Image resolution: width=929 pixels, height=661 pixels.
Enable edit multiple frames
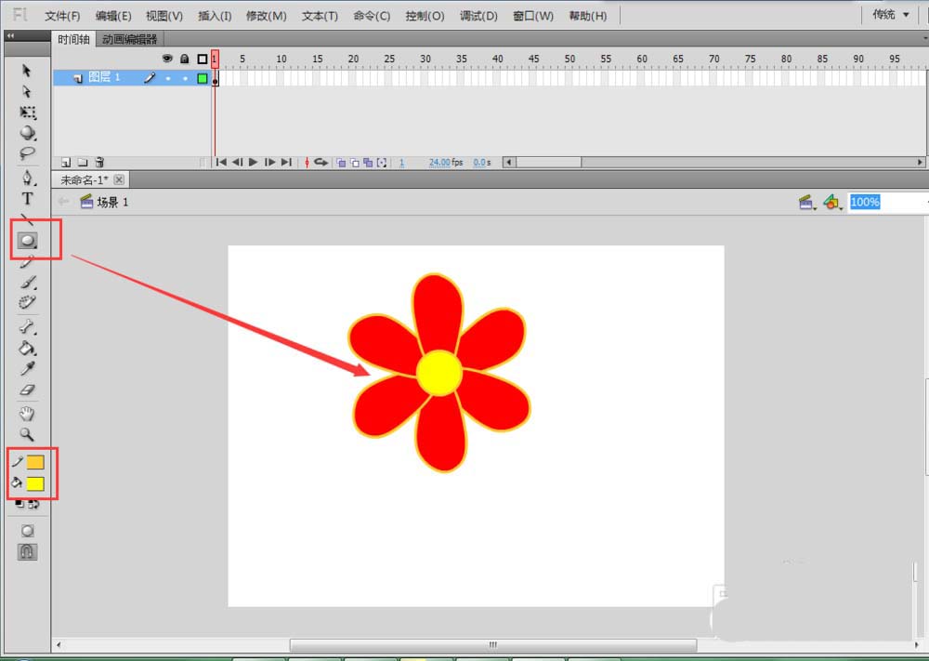[368, 163]
